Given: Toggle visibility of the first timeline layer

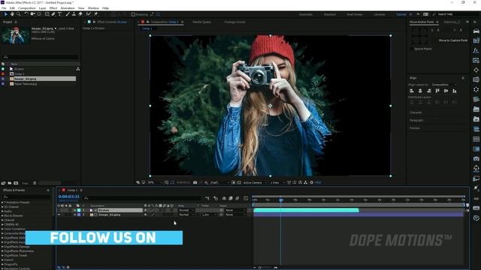Looking at the screenshot, I should [x=59, y=210].
